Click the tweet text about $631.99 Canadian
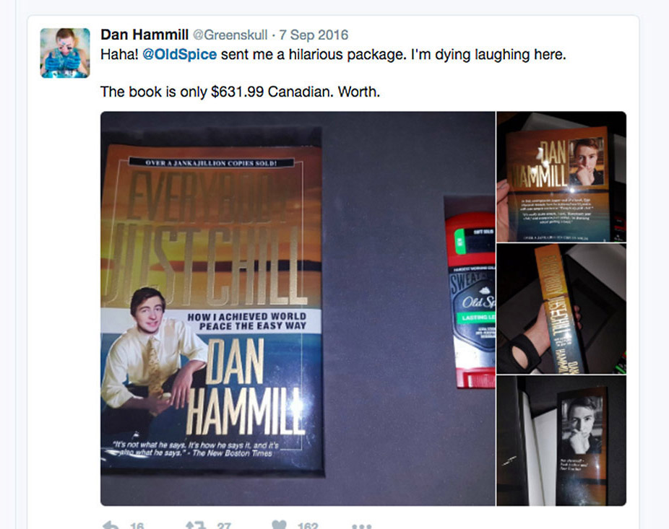 [x=240, y=92]
